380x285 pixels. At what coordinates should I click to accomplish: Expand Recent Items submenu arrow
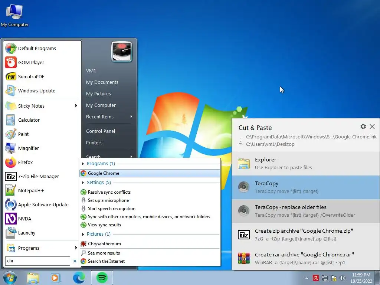pos(131,116)
